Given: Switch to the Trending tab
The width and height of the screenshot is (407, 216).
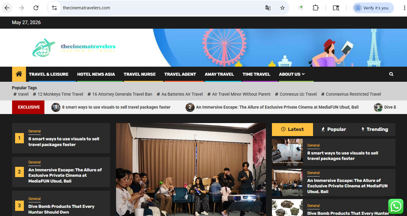Looking at the screenshot, I should point(375,129).
